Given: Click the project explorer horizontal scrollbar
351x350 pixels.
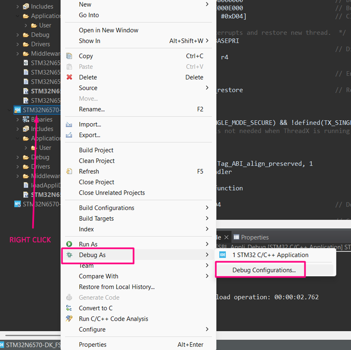Looking at the screenshot, I should (x=33, y=335).
